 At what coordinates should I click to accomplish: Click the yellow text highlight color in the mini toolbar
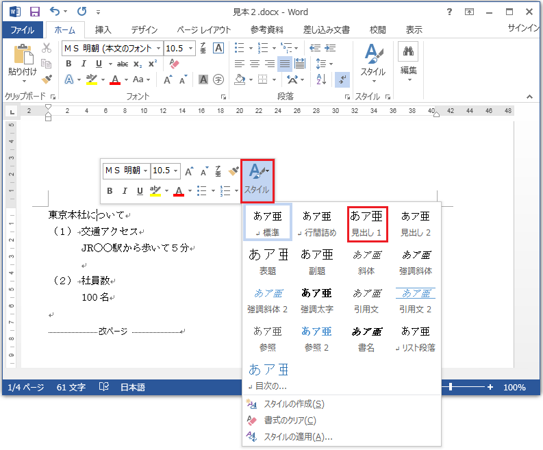[x=155, y=191]
